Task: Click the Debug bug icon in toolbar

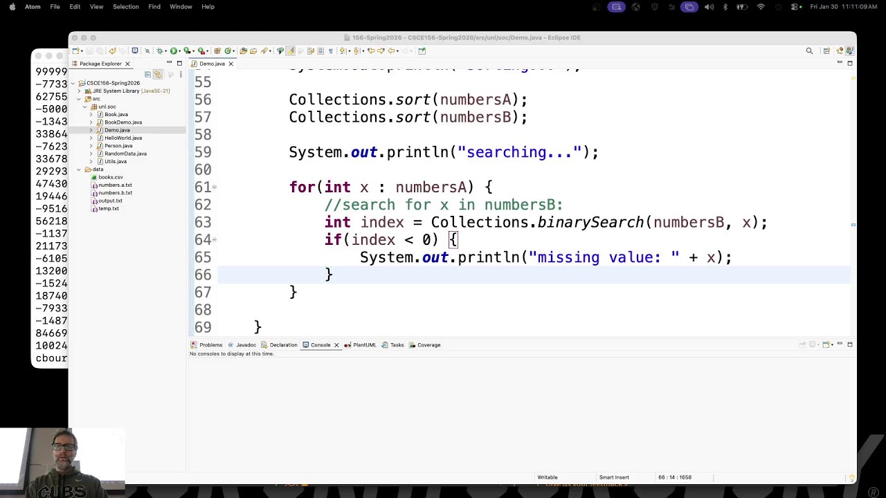Action: tap(160, 50)
